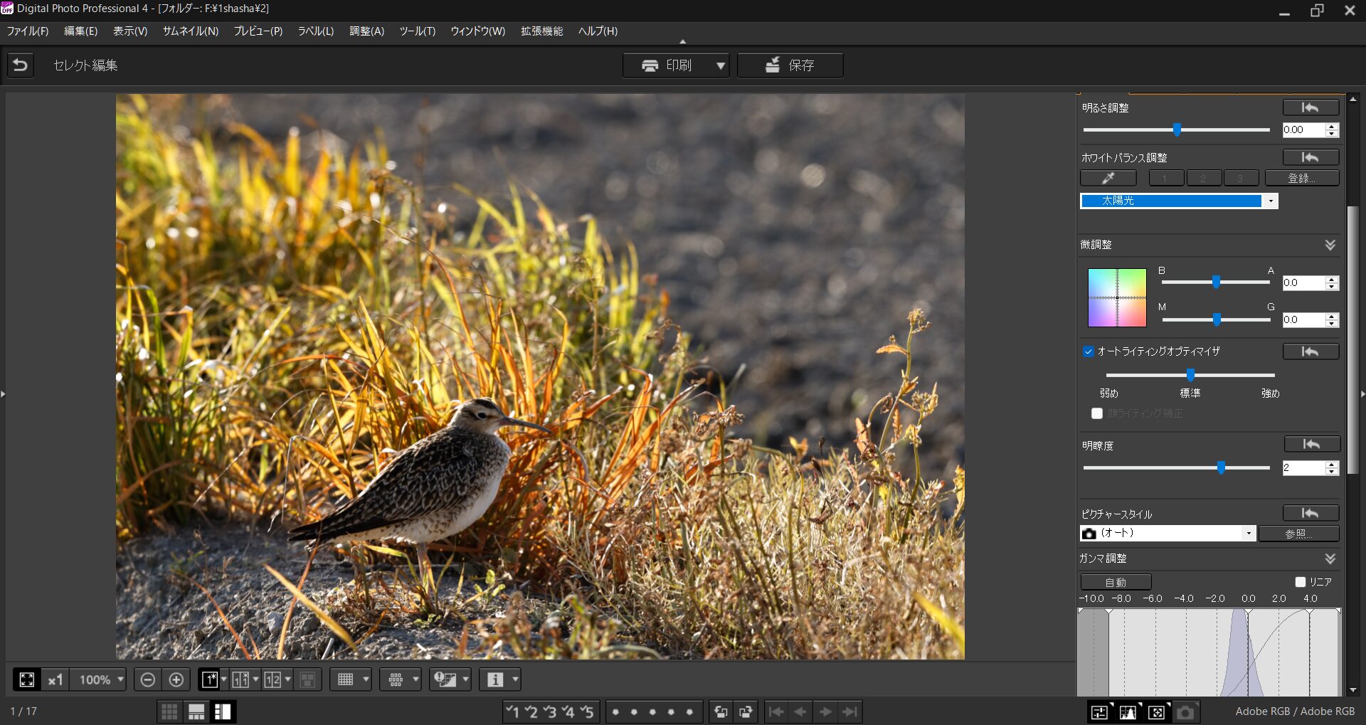
Task: Click the 明瞭度 clarity slider handle
Action: [x=1221, y=467]
